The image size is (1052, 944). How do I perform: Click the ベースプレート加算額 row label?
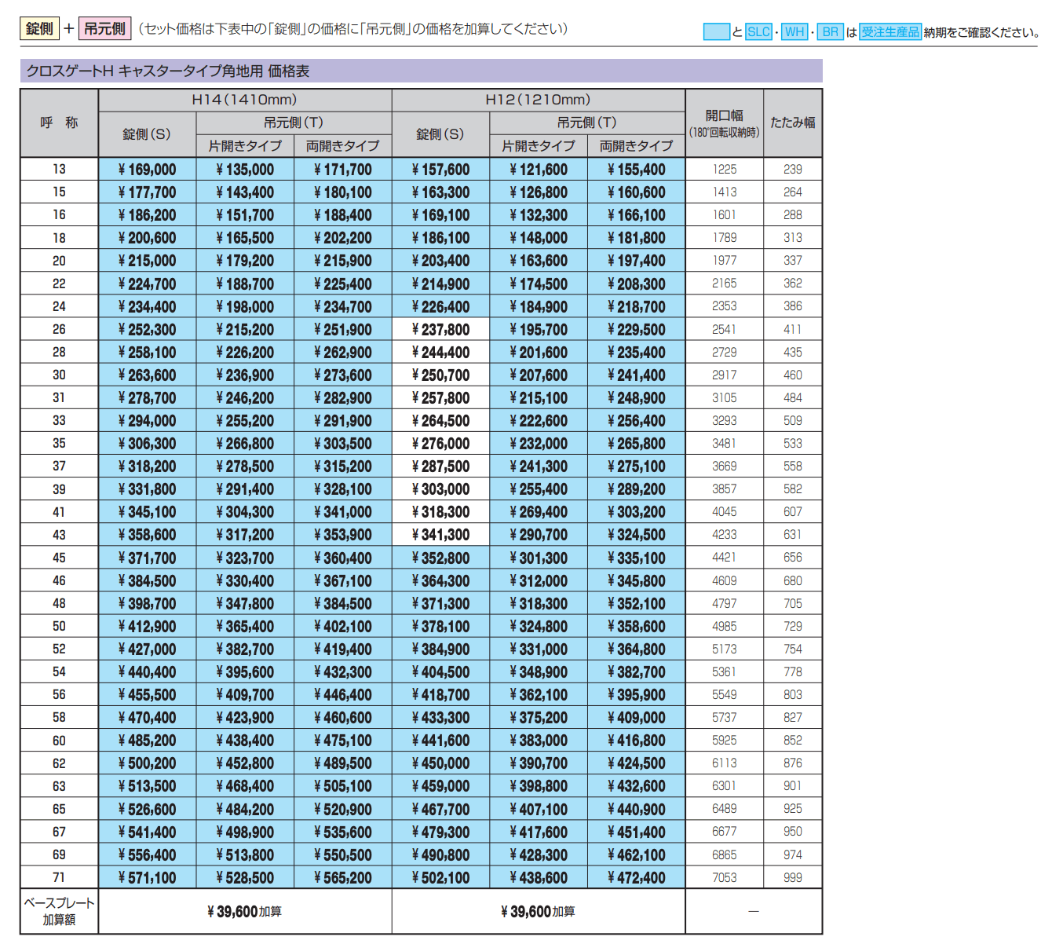[59, 911]
